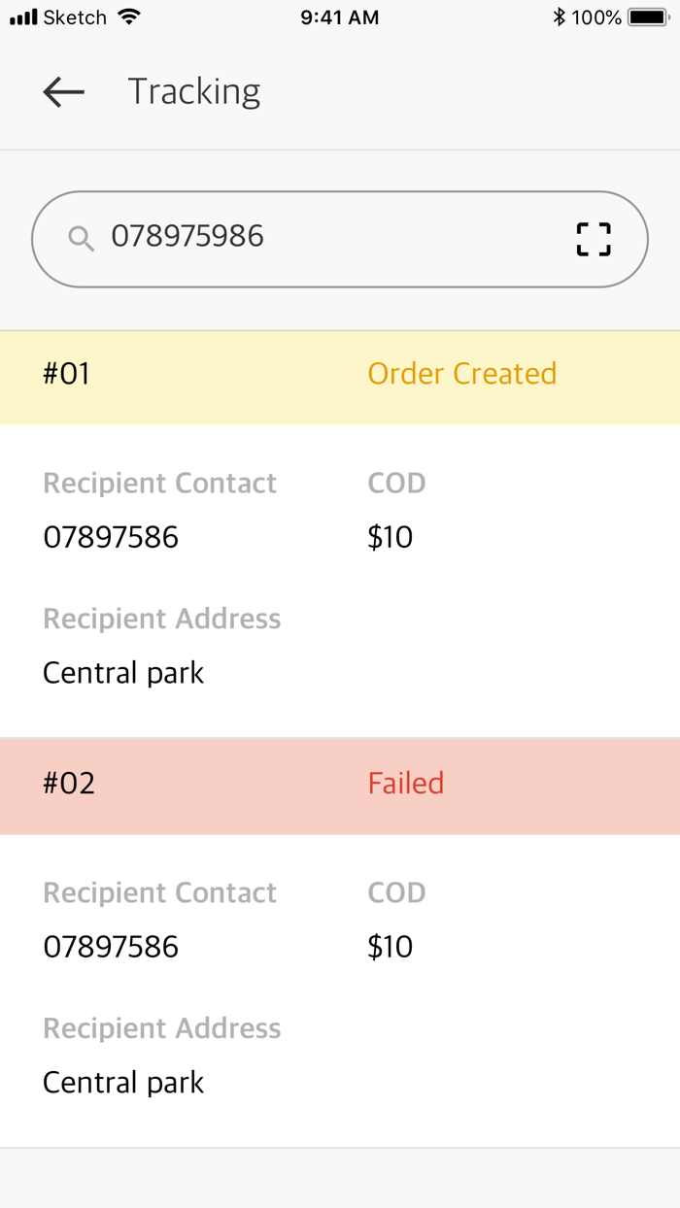Tap the magnifier search icon
This screenshot has height=1208, width=680.
coord(82,238)
